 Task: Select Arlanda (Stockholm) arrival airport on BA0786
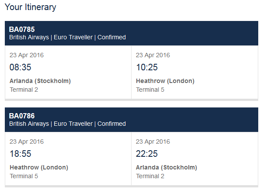pyautogui.click(x=166, y=167)
